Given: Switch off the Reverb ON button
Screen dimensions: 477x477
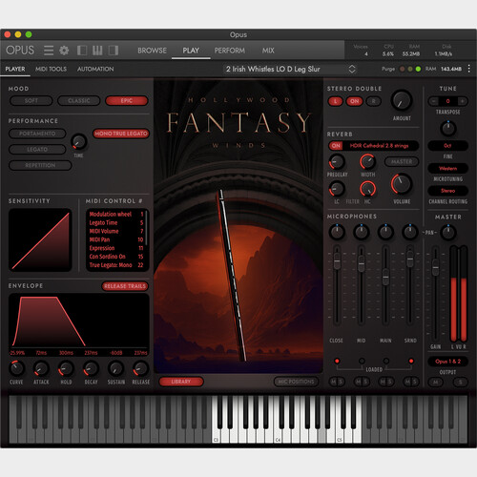Looking at the screenshot, I should click(336, 146).
